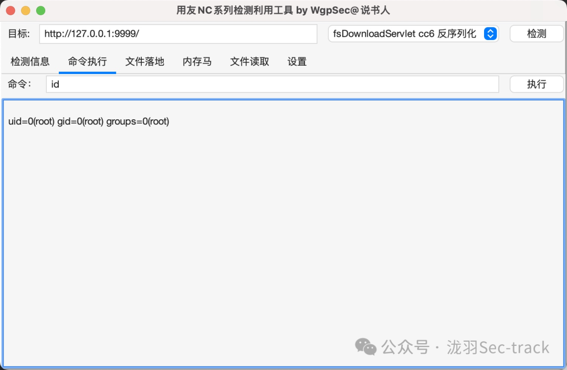Focus the 目标 URL input field

(178, 34)
